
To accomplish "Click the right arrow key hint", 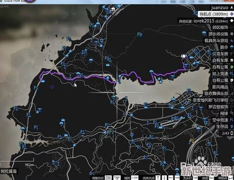I will [x=177, y=178].
